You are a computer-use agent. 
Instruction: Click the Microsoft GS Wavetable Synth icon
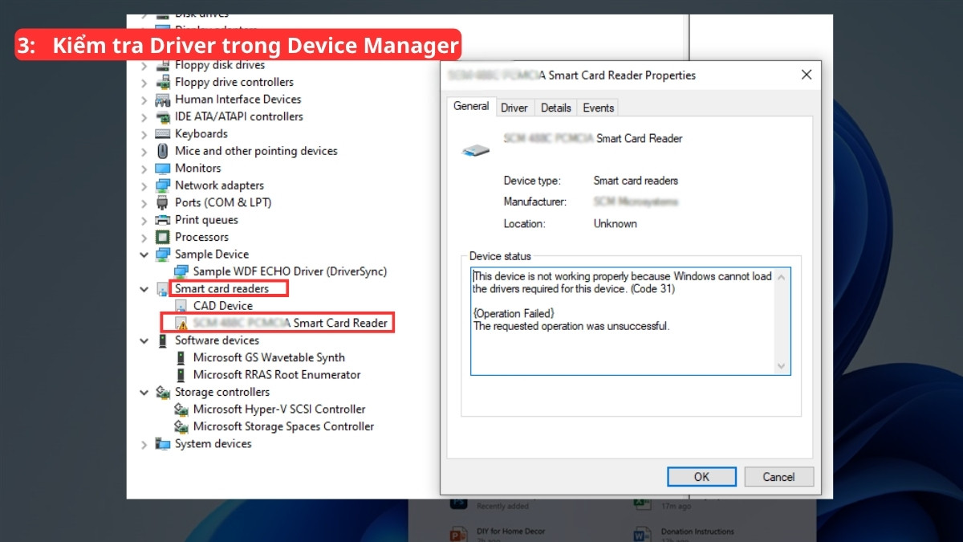[x=181, y=358]
